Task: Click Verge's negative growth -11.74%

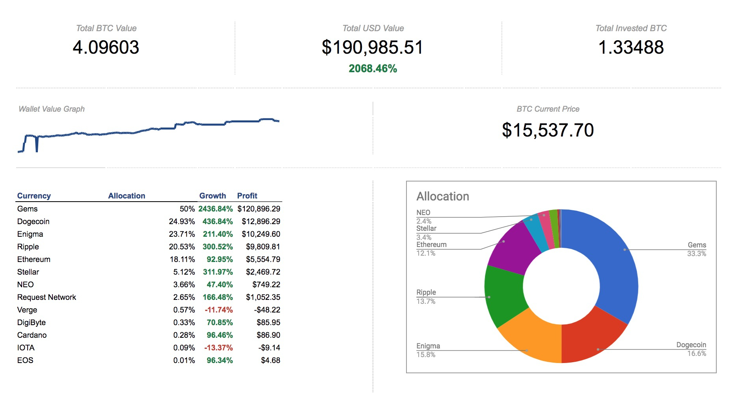Action: click(x=218, y=310)
